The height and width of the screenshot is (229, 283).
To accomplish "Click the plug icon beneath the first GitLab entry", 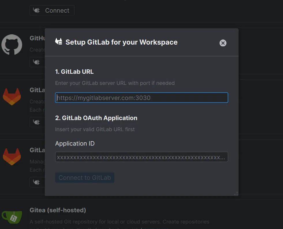I will pyautogui.click(x=36, y=122).
